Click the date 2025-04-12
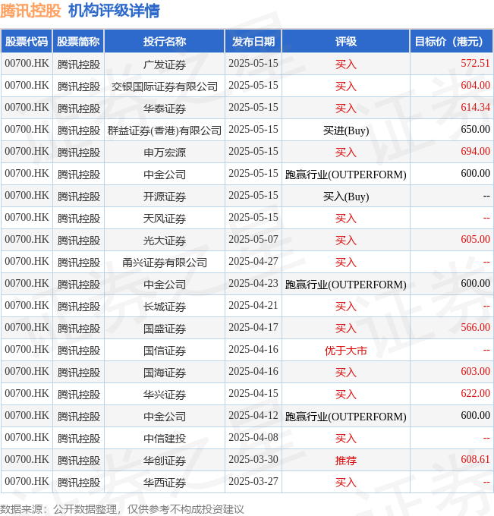 [x=253, y=415]
